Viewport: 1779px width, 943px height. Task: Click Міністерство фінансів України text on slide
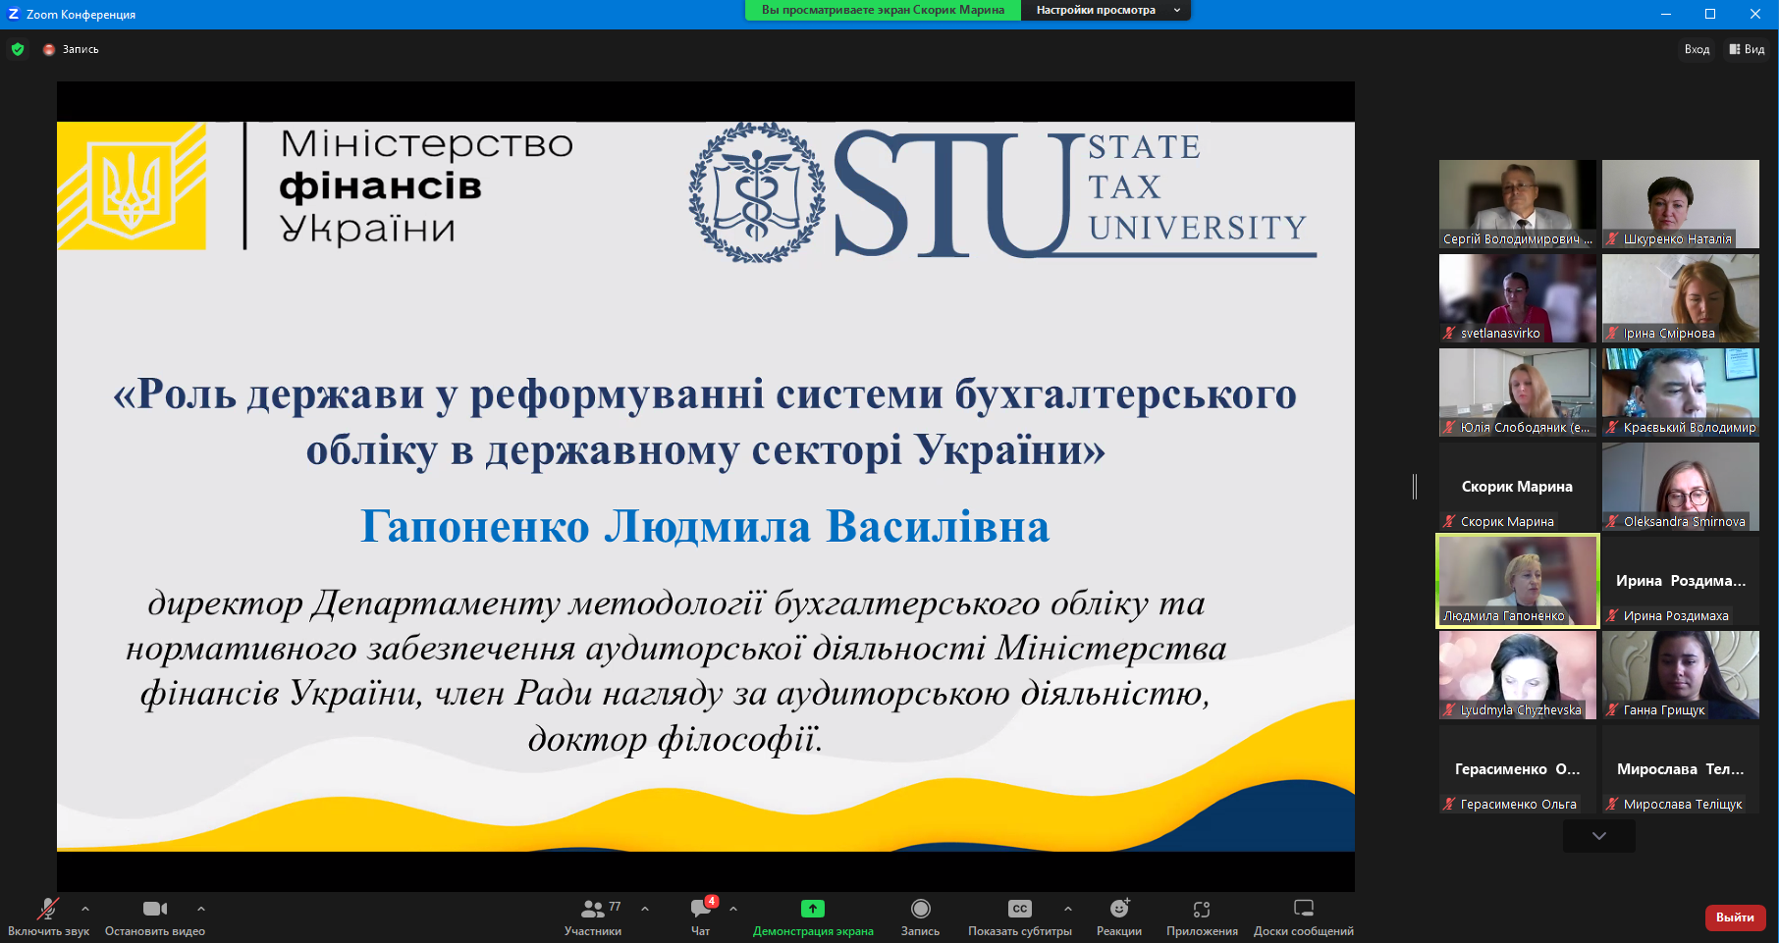[426, 186]
